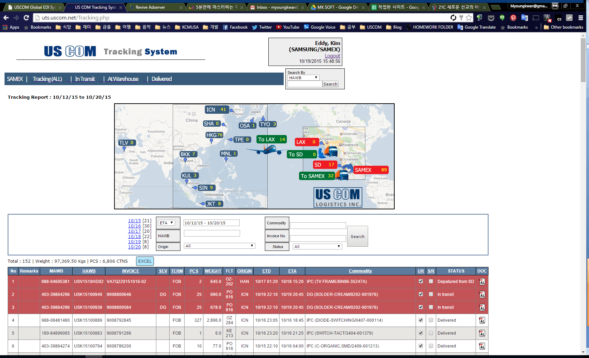Click the large Search button in filter panel
Viewport: 589px width, 358px height.
click(358, 236)
